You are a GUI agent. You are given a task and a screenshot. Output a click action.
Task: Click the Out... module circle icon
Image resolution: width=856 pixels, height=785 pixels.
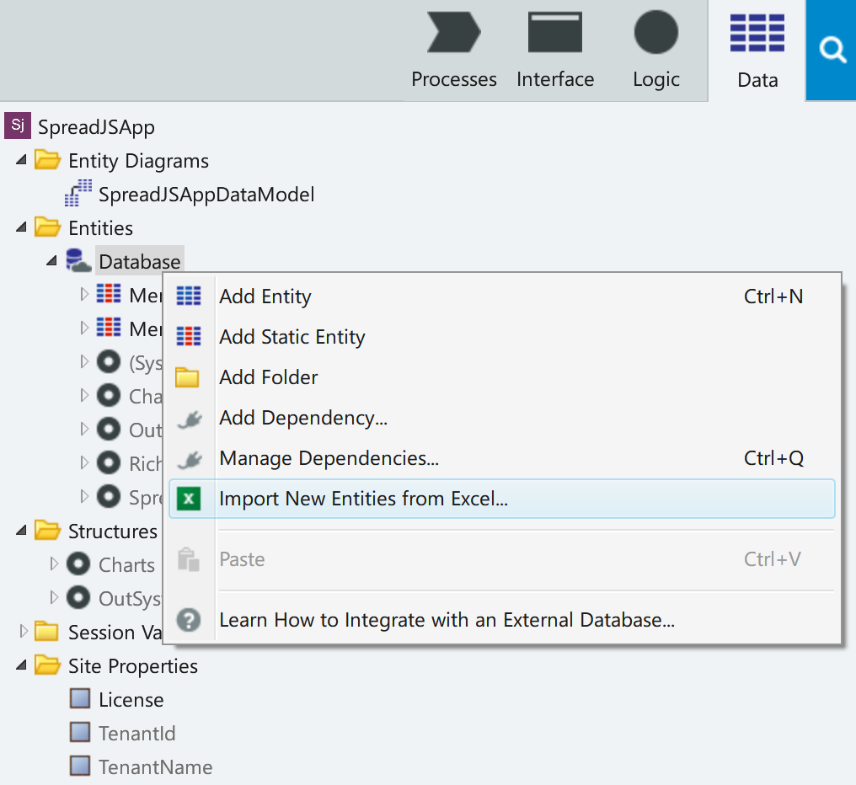(109, 429)
